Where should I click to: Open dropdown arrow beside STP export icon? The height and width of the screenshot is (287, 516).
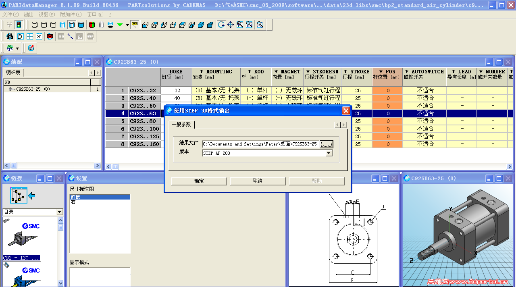17,48
